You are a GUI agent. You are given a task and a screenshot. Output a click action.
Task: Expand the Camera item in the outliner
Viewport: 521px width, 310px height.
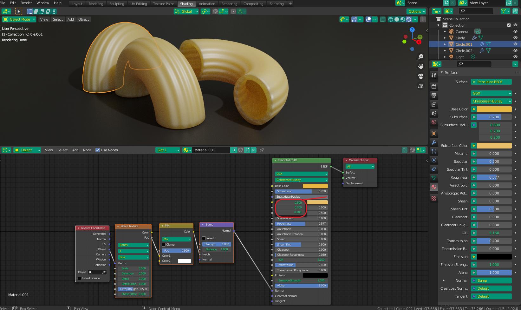(x=445, y=32)
